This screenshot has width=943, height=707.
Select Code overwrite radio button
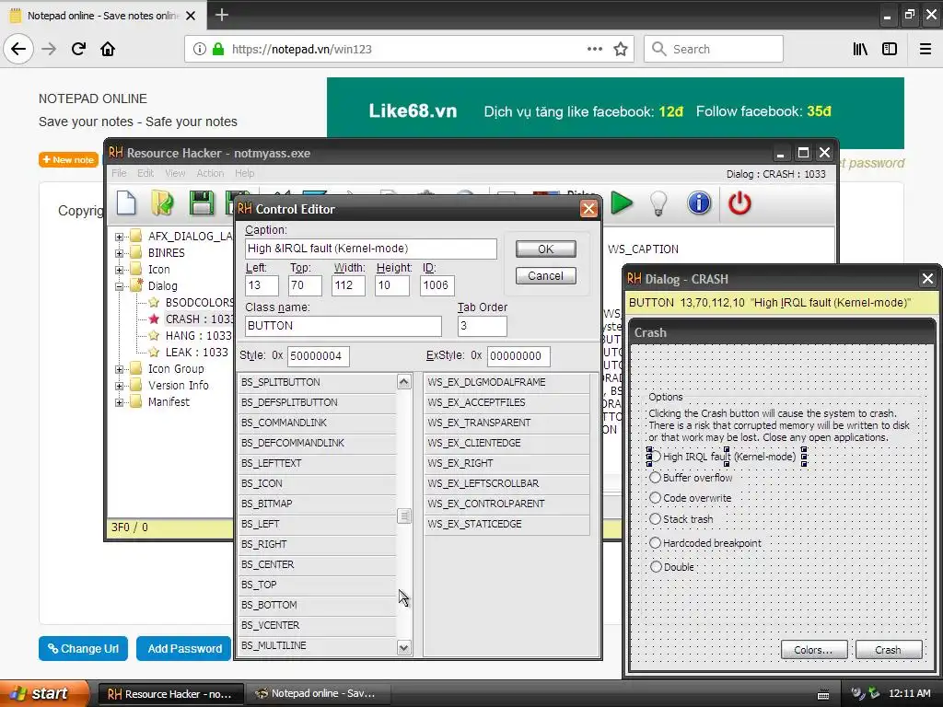pos(655,498)
